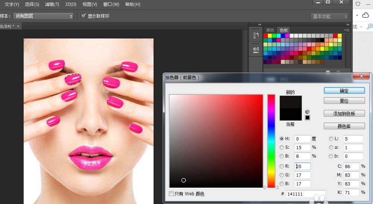Click the 添加到色板 button
This screenshot has width=373, height=204.
pos(344,114)
